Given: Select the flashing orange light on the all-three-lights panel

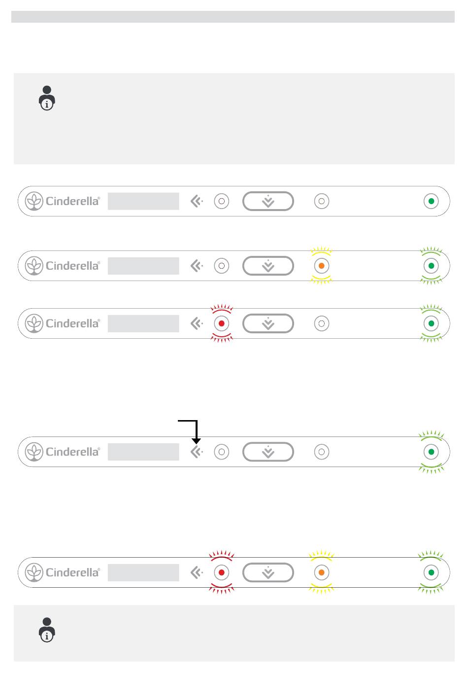Looking at the screenshot, I should [322, 572].
